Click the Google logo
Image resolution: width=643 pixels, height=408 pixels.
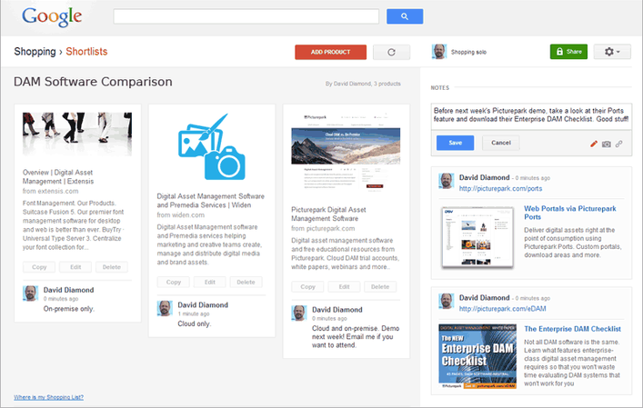click(52, 16)
